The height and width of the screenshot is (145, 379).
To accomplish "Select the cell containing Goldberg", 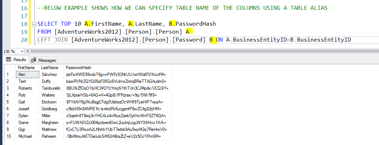I will click(x=51, y=109).
